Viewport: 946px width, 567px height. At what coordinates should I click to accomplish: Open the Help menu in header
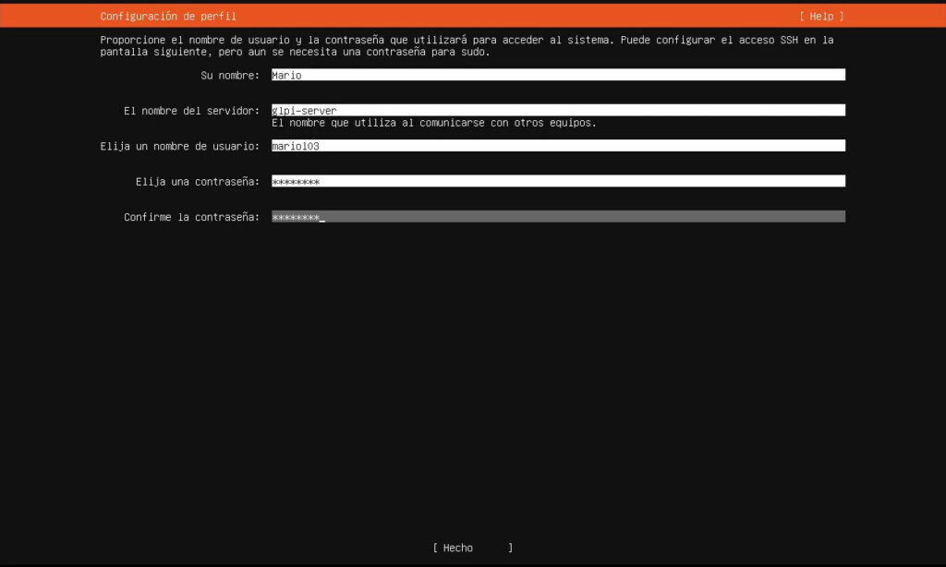coord(821,16)
